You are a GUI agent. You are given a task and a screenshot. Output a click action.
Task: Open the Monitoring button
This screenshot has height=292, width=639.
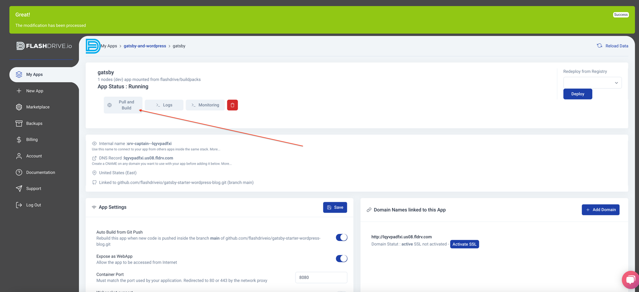coord(205,105)
